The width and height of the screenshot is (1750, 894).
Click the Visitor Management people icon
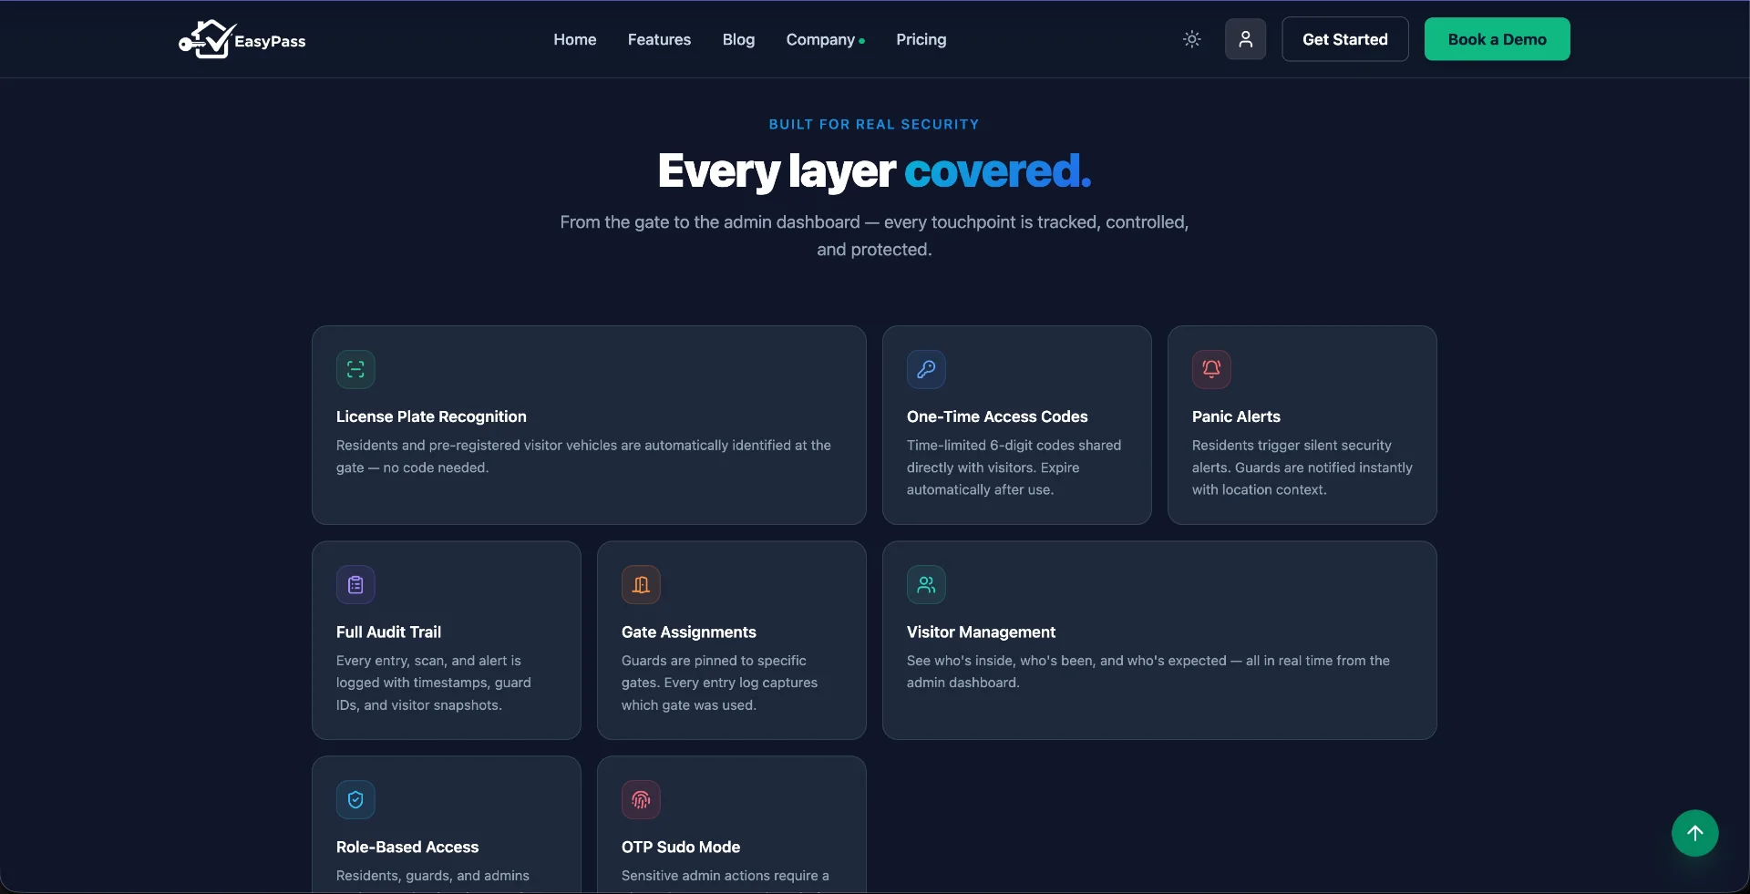[x=926, y=585]
